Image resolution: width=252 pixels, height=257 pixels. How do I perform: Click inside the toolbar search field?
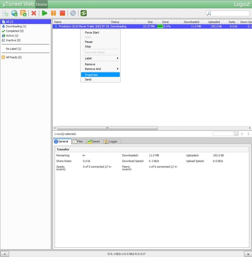[228, 13]
